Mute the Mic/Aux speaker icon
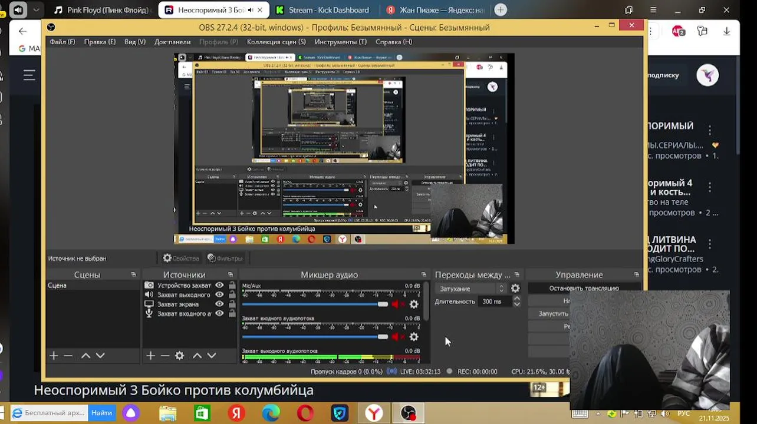The width and height of the screenshot is (757, 424). [x=396, y=304]
